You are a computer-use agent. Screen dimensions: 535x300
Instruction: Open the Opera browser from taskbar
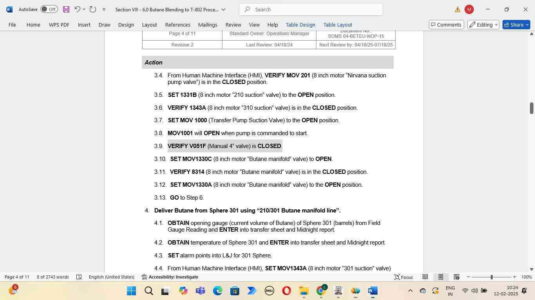click(287, 291)
